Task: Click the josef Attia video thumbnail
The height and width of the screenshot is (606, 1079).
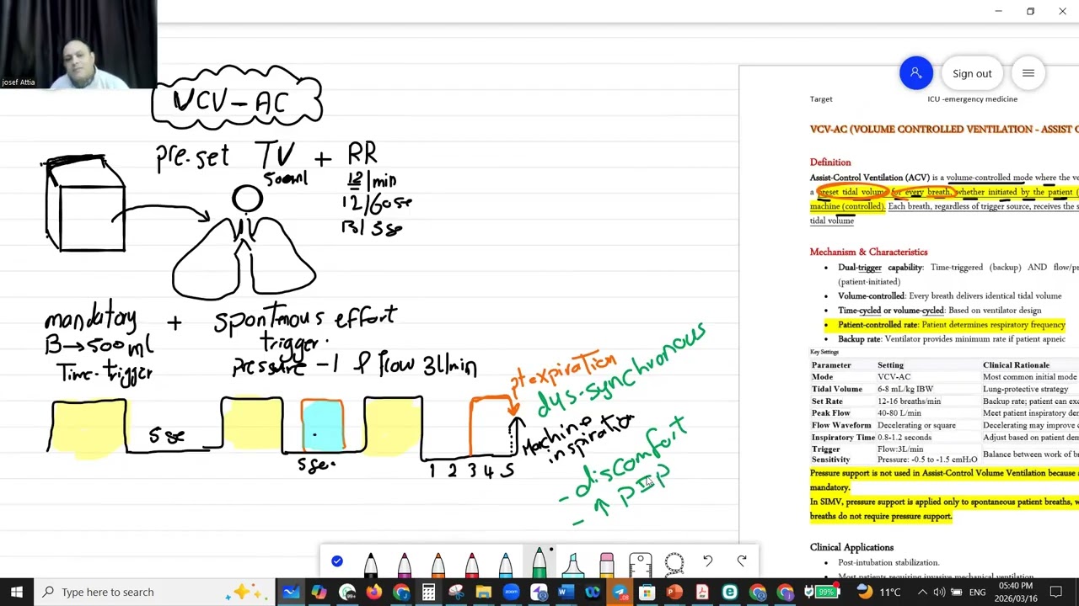Action: tap(78, 44)
